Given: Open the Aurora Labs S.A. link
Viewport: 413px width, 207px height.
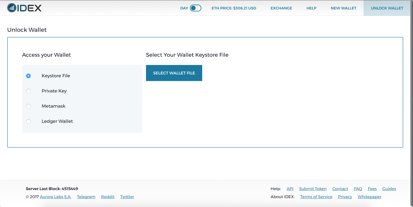Looking at the screenshot, I should pos(55,197).
